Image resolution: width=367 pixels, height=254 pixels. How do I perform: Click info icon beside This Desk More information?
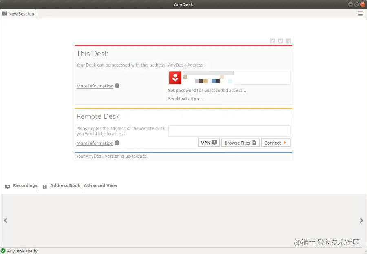117,86
